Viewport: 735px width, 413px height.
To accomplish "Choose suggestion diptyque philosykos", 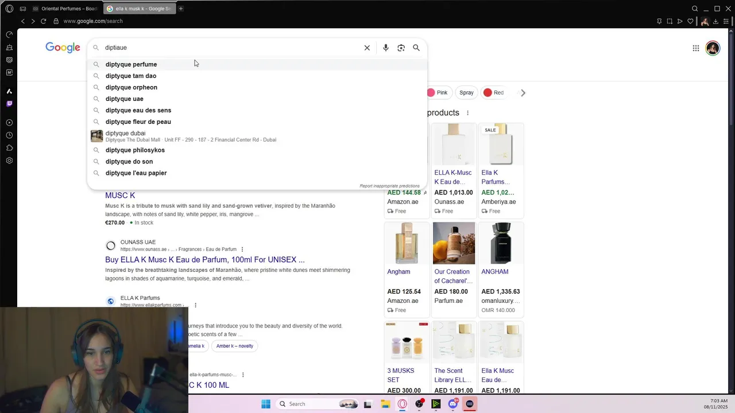I will tap(257, 150).
